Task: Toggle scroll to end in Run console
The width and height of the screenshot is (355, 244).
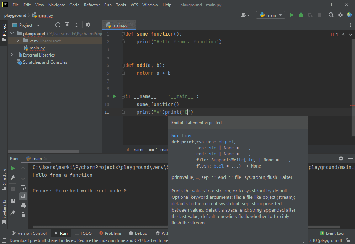Action: [23, 196]
